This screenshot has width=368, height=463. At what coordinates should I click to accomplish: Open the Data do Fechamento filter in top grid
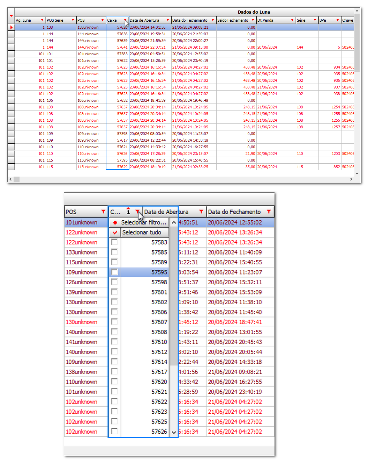[213, 20]
